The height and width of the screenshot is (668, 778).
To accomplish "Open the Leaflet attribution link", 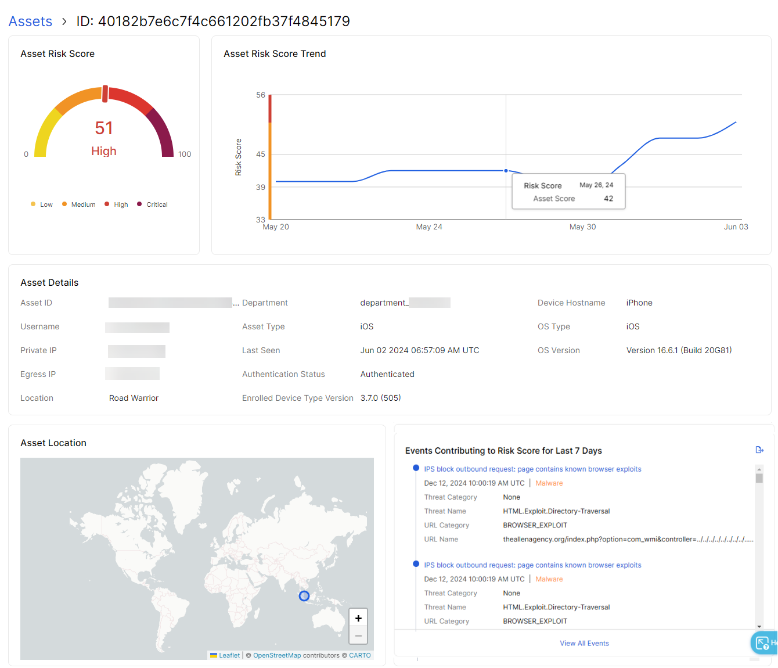I will tap(229, 655).
